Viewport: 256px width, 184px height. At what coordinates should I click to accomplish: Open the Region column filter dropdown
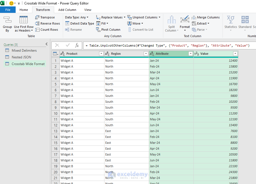(x=146, y=54)
